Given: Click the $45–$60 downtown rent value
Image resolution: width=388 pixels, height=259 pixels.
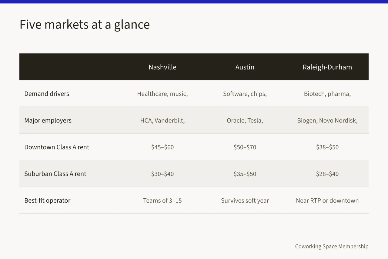Looking at the screenshot, I should 162,147.
